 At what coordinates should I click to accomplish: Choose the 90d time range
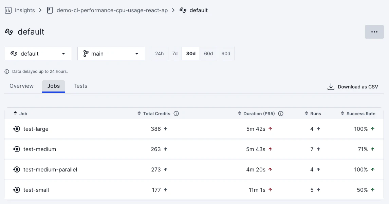(x=226, y=54)
